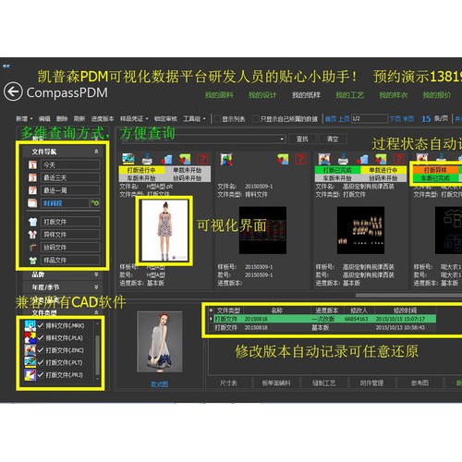Click the 刷新 refresh button
The height and width of the screenshot is (462, 462).
79,118
